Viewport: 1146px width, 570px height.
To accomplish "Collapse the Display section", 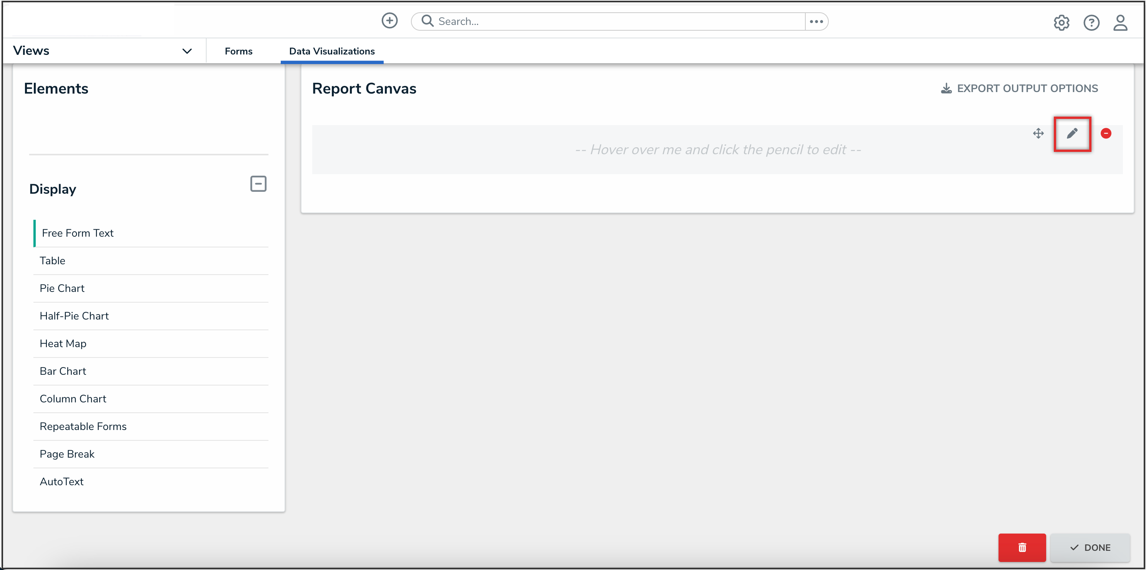I will 258,184.
